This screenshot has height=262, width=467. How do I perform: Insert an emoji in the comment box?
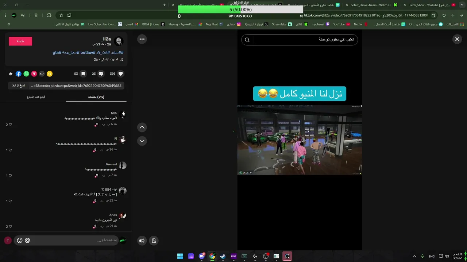20,241
